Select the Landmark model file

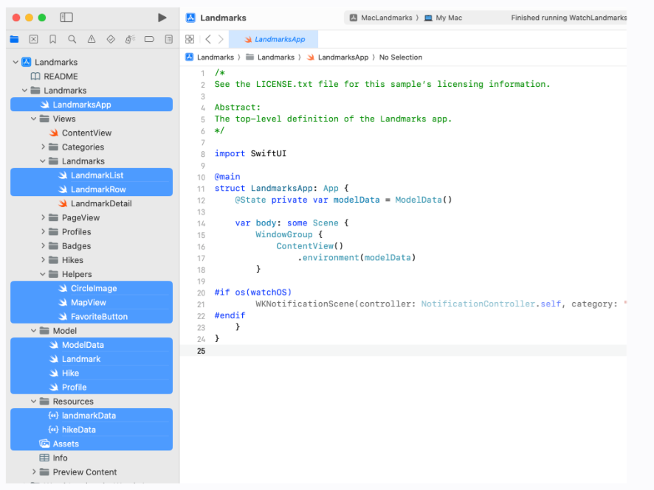pos(92,359)
